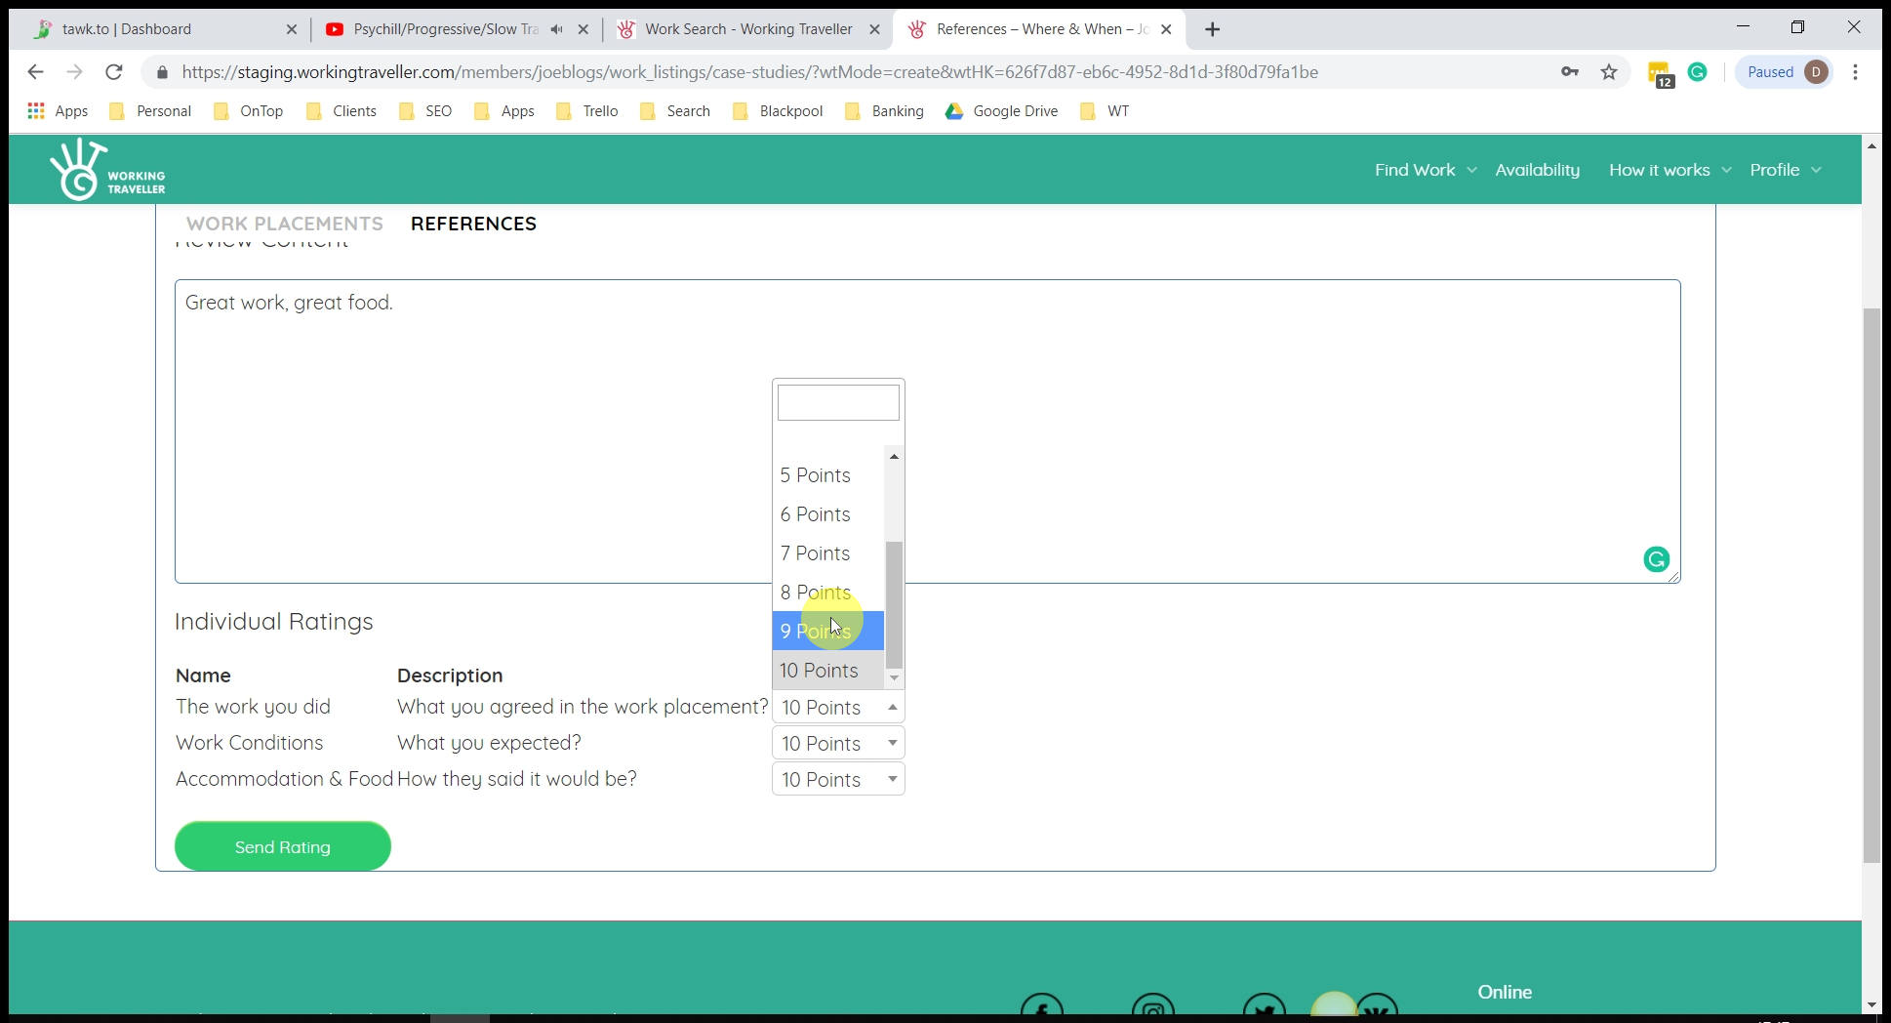Reload the page with the refresh icon

click(x=114, y=72)
